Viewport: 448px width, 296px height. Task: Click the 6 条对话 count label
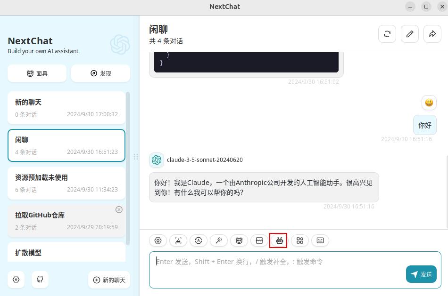click(x=26, y=190)
